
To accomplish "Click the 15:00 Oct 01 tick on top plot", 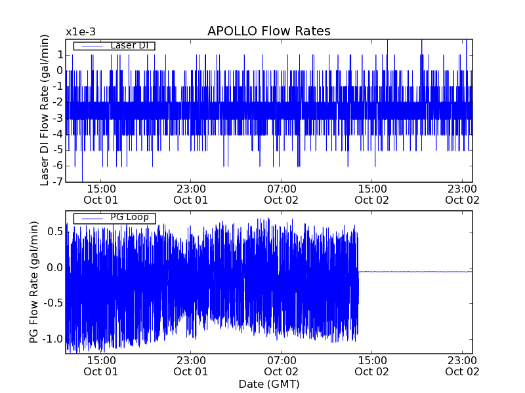I will coord(101,193).
